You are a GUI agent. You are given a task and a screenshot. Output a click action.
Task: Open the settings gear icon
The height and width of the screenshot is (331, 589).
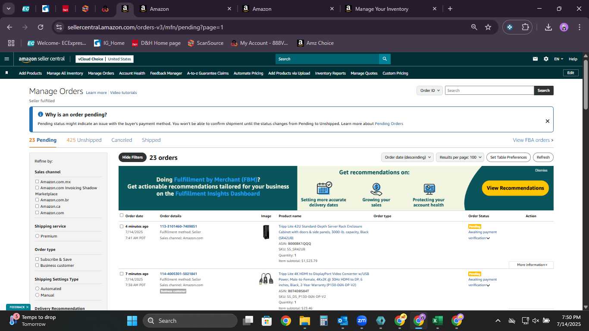click(546, 59)
